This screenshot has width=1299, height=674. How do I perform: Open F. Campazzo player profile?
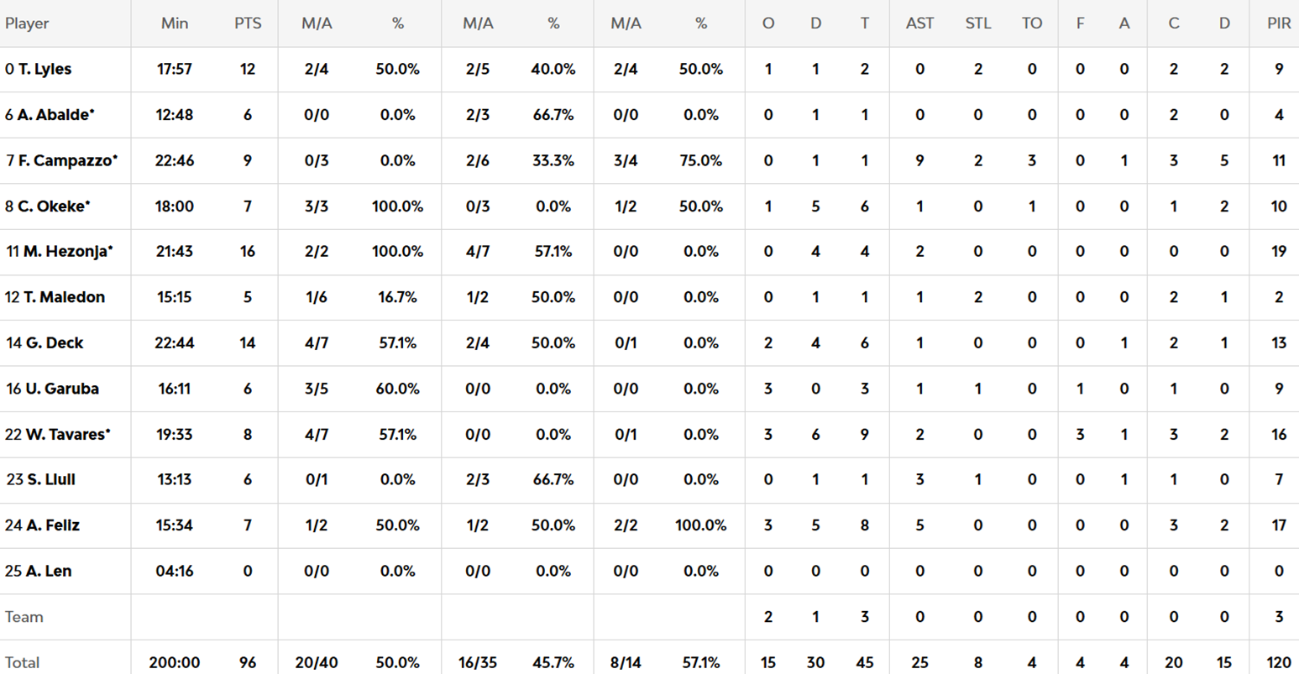click(67, 160)
